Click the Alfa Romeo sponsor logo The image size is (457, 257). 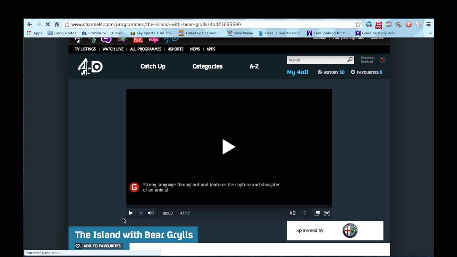coord(350,231)
